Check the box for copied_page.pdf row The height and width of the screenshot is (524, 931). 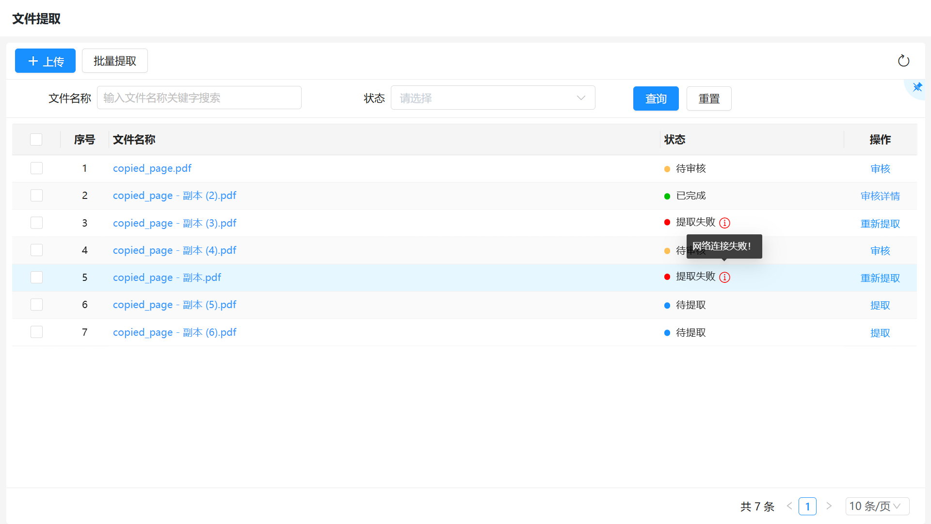point(36,168)
